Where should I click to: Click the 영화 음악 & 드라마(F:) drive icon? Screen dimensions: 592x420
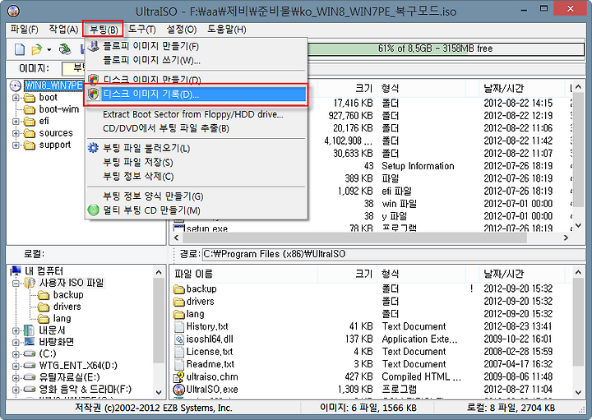coord(30,389)
